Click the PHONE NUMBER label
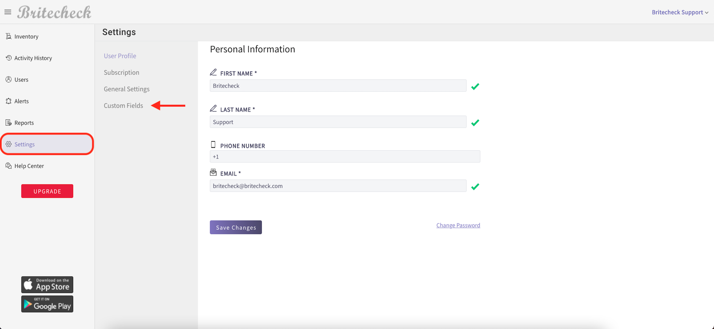Screen dimensions: 714x329 click(243, 146)
